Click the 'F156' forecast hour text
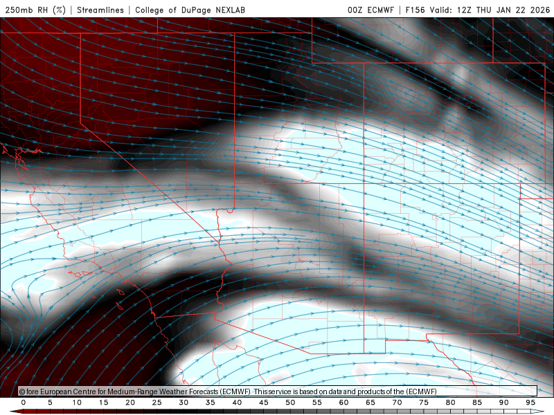This screenshot has height=415, width=554. [x=415, y=10]
